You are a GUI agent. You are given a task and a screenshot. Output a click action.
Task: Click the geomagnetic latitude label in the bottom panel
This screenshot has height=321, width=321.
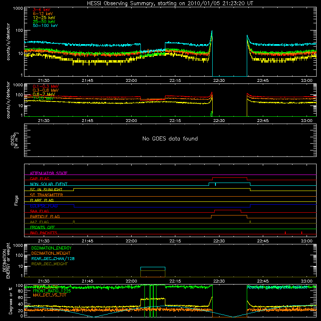277,287
